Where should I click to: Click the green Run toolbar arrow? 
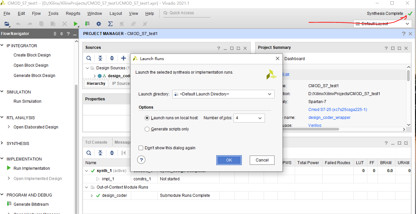(76, 24)
